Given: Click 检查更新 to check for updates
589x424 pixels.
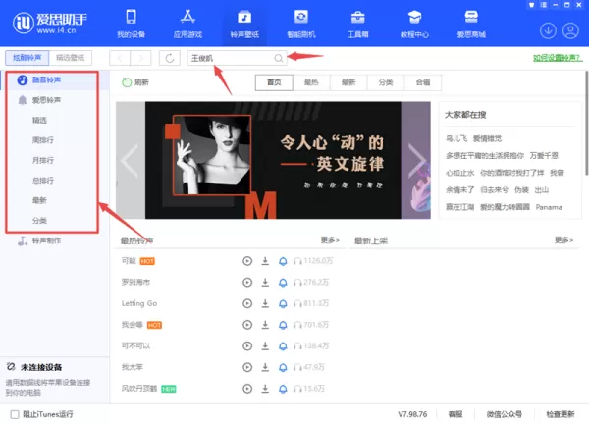Looking at the screenshot, I should [x=561, y=414].
